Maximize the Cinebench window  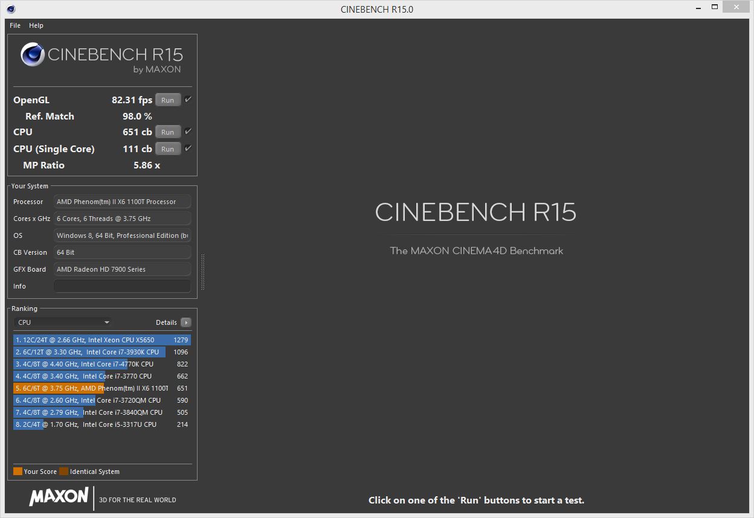click(714, 7)
